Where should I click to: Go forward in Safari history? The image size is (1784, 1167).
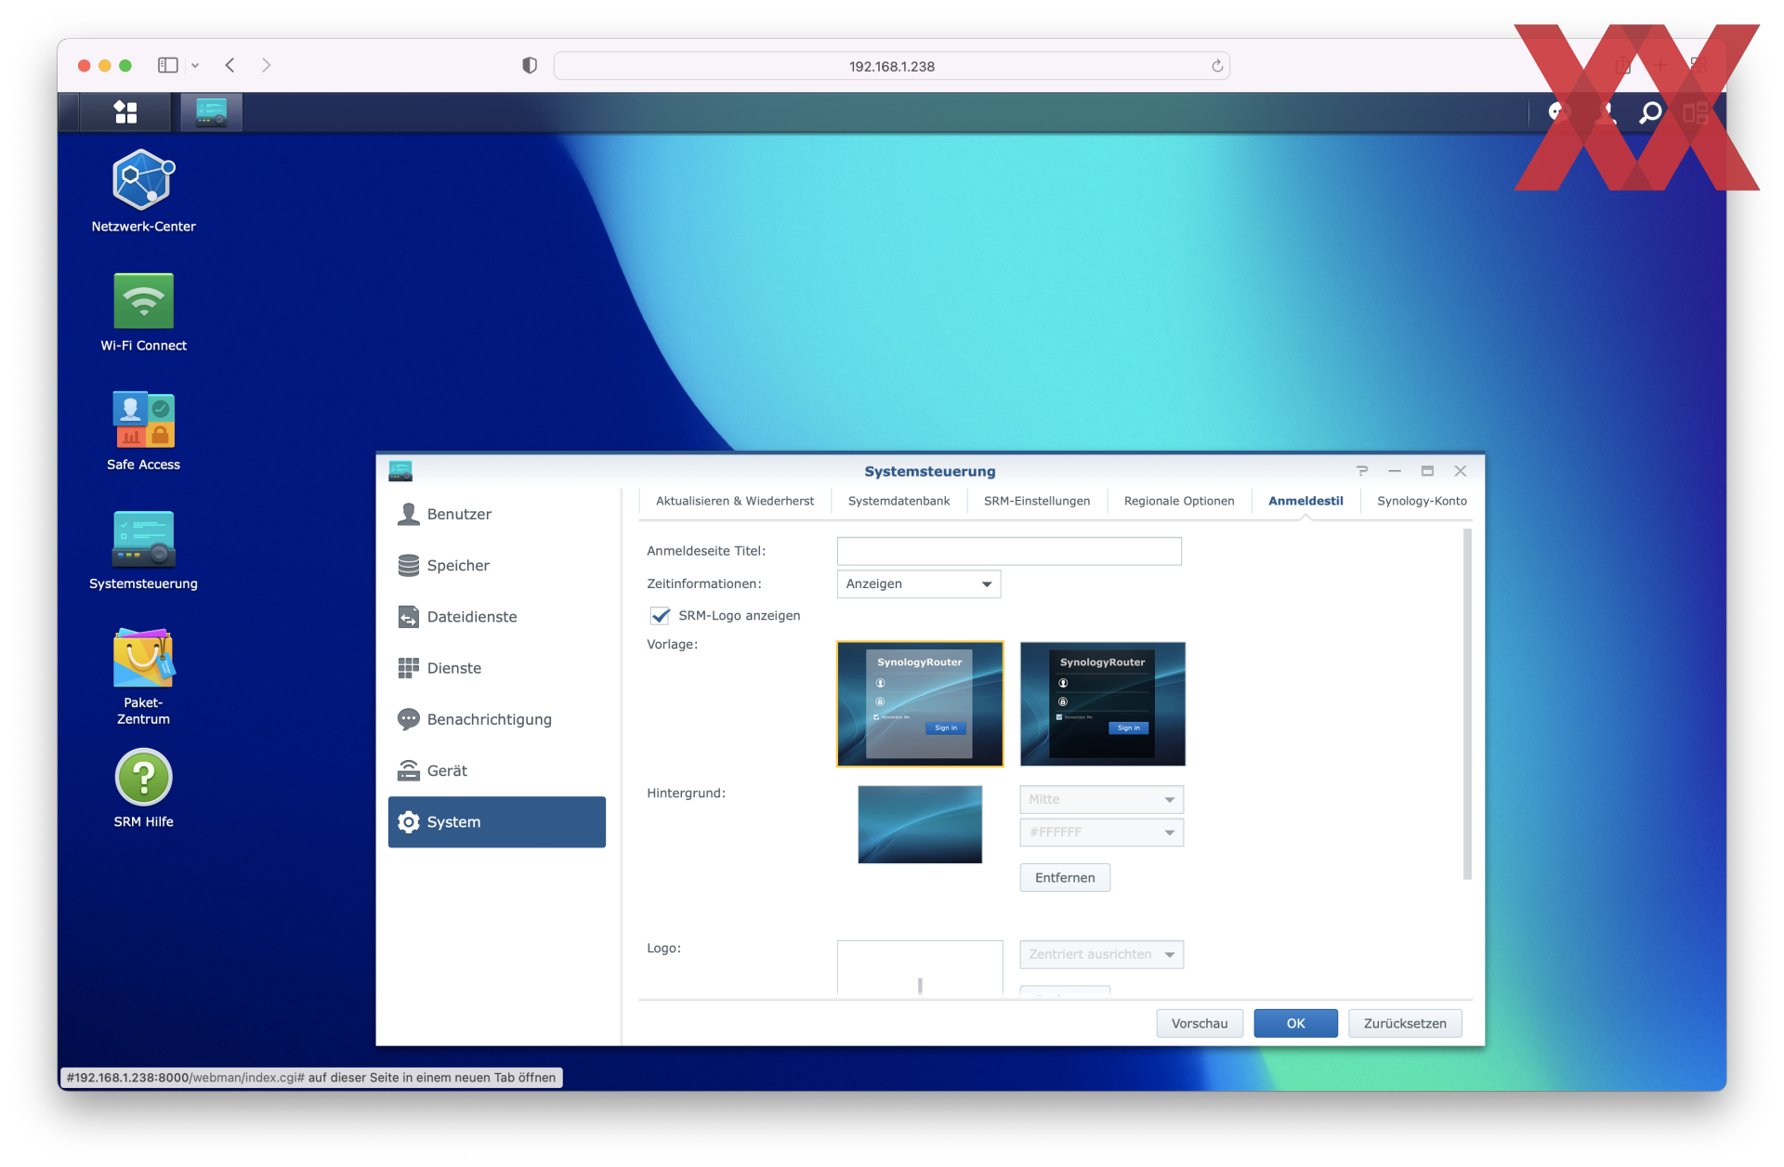(267, 65)
